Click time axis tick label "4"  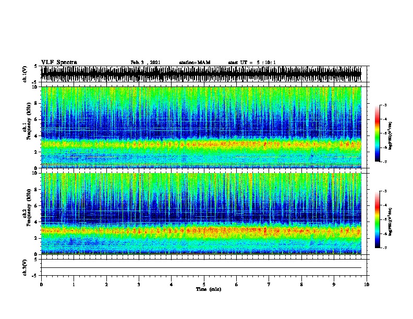[172, 285]
